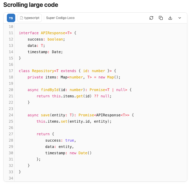The width and height of the screenshot is (191, 184).
Task: Click 'timestamp: Date;' on line 14
Action: (x=45, y=52)
